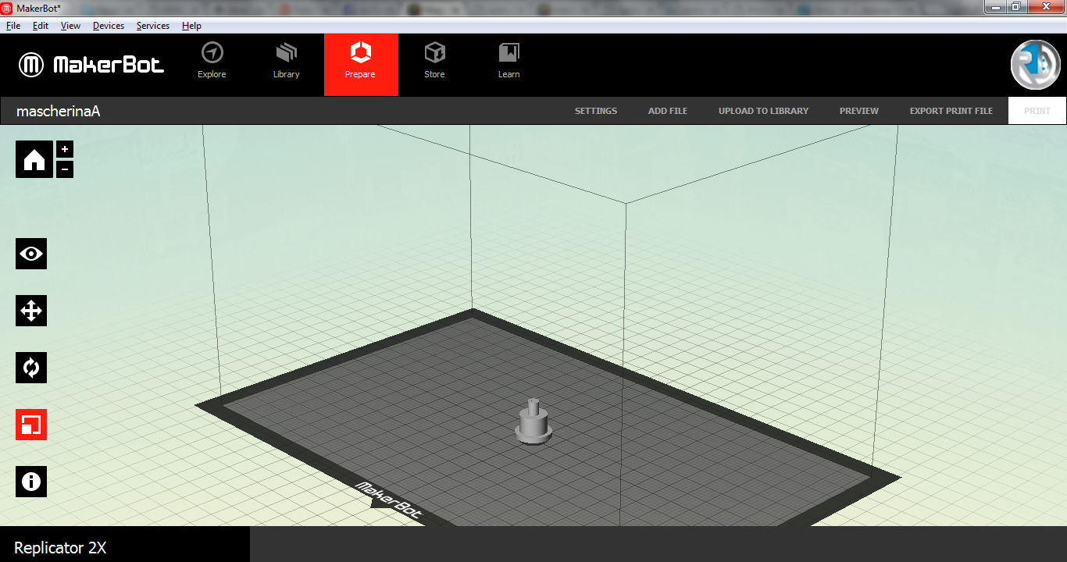Open the View menu
Screen dimensions: 1067x562
71,26
